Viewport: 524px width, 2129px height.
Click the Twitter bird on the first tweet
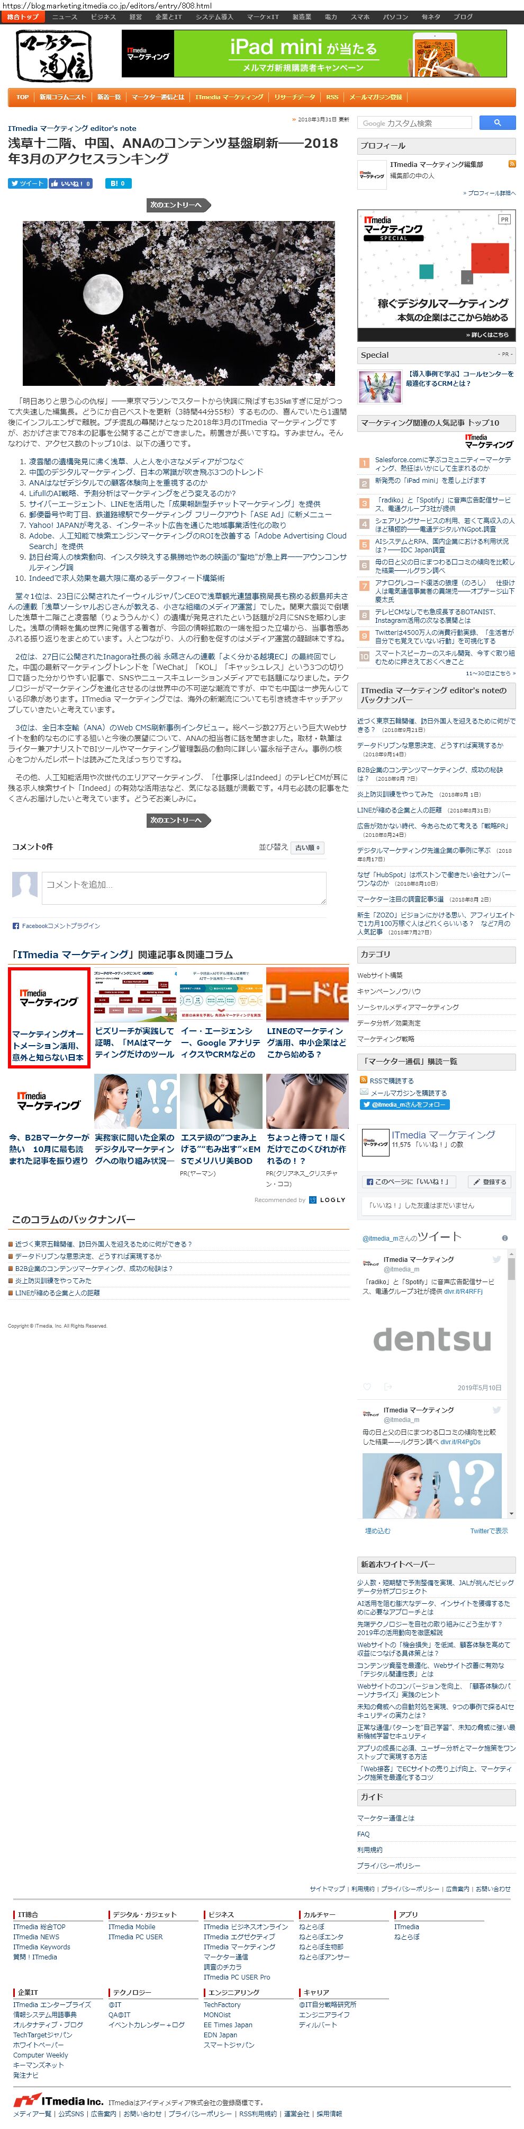tap(497, 1260)
